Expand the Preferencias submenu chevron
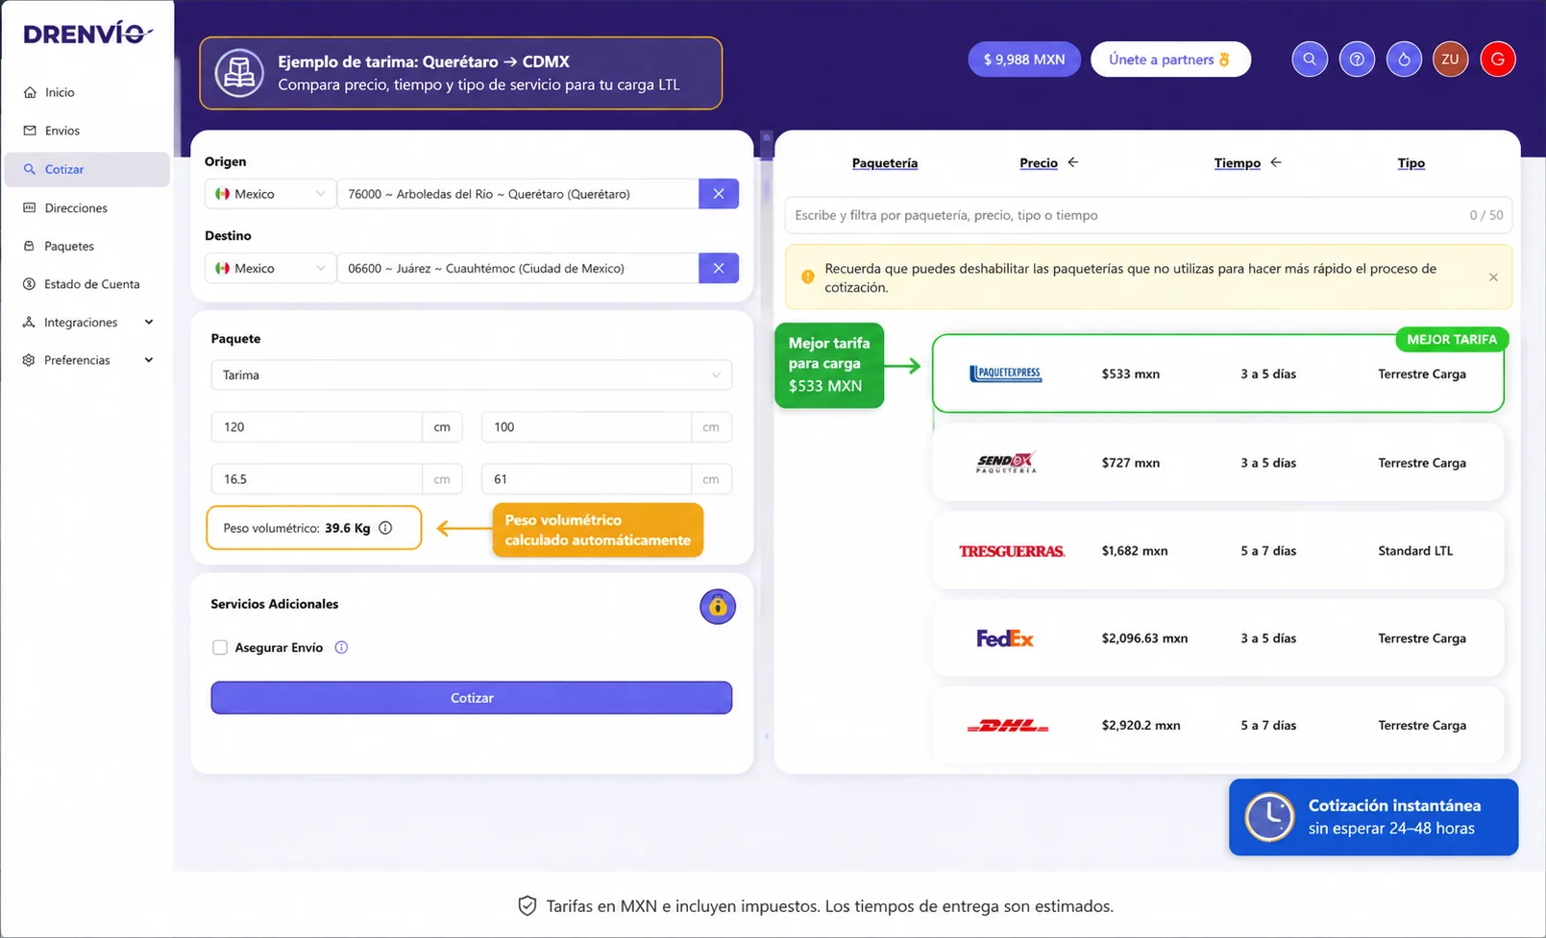This screenshot has width=1546, height=938. [x=149, y=360]
